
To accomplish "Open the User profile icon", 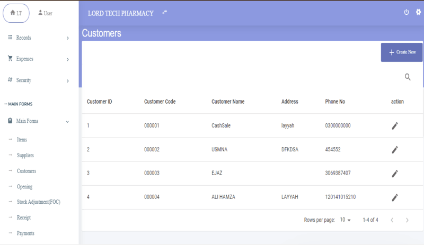I will point(45,13).
